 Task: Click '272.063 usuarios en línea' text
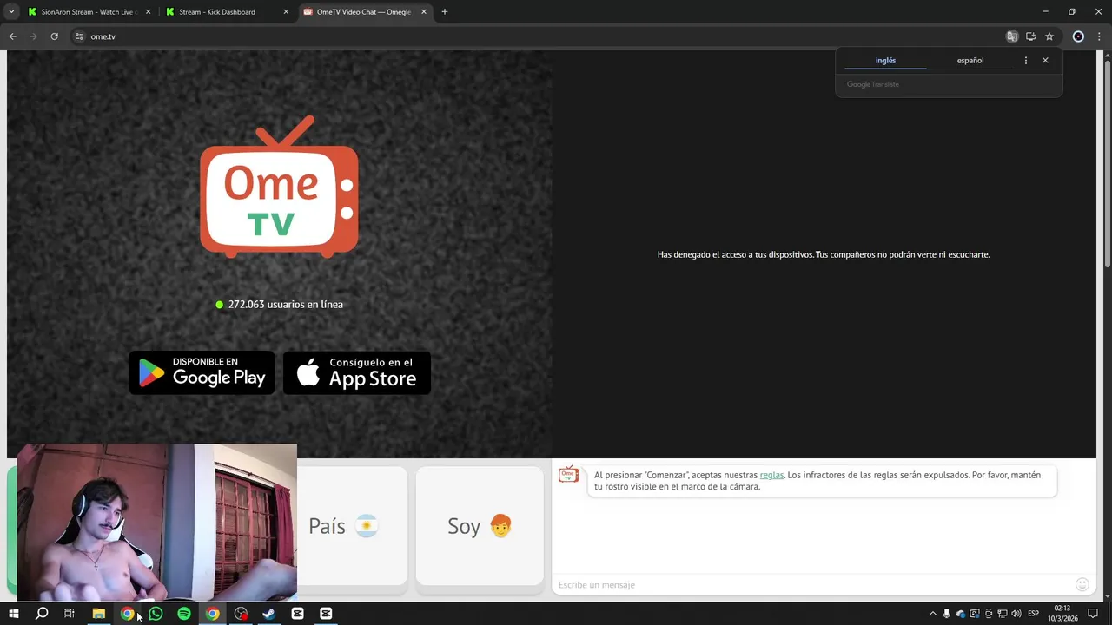point(285,305)
